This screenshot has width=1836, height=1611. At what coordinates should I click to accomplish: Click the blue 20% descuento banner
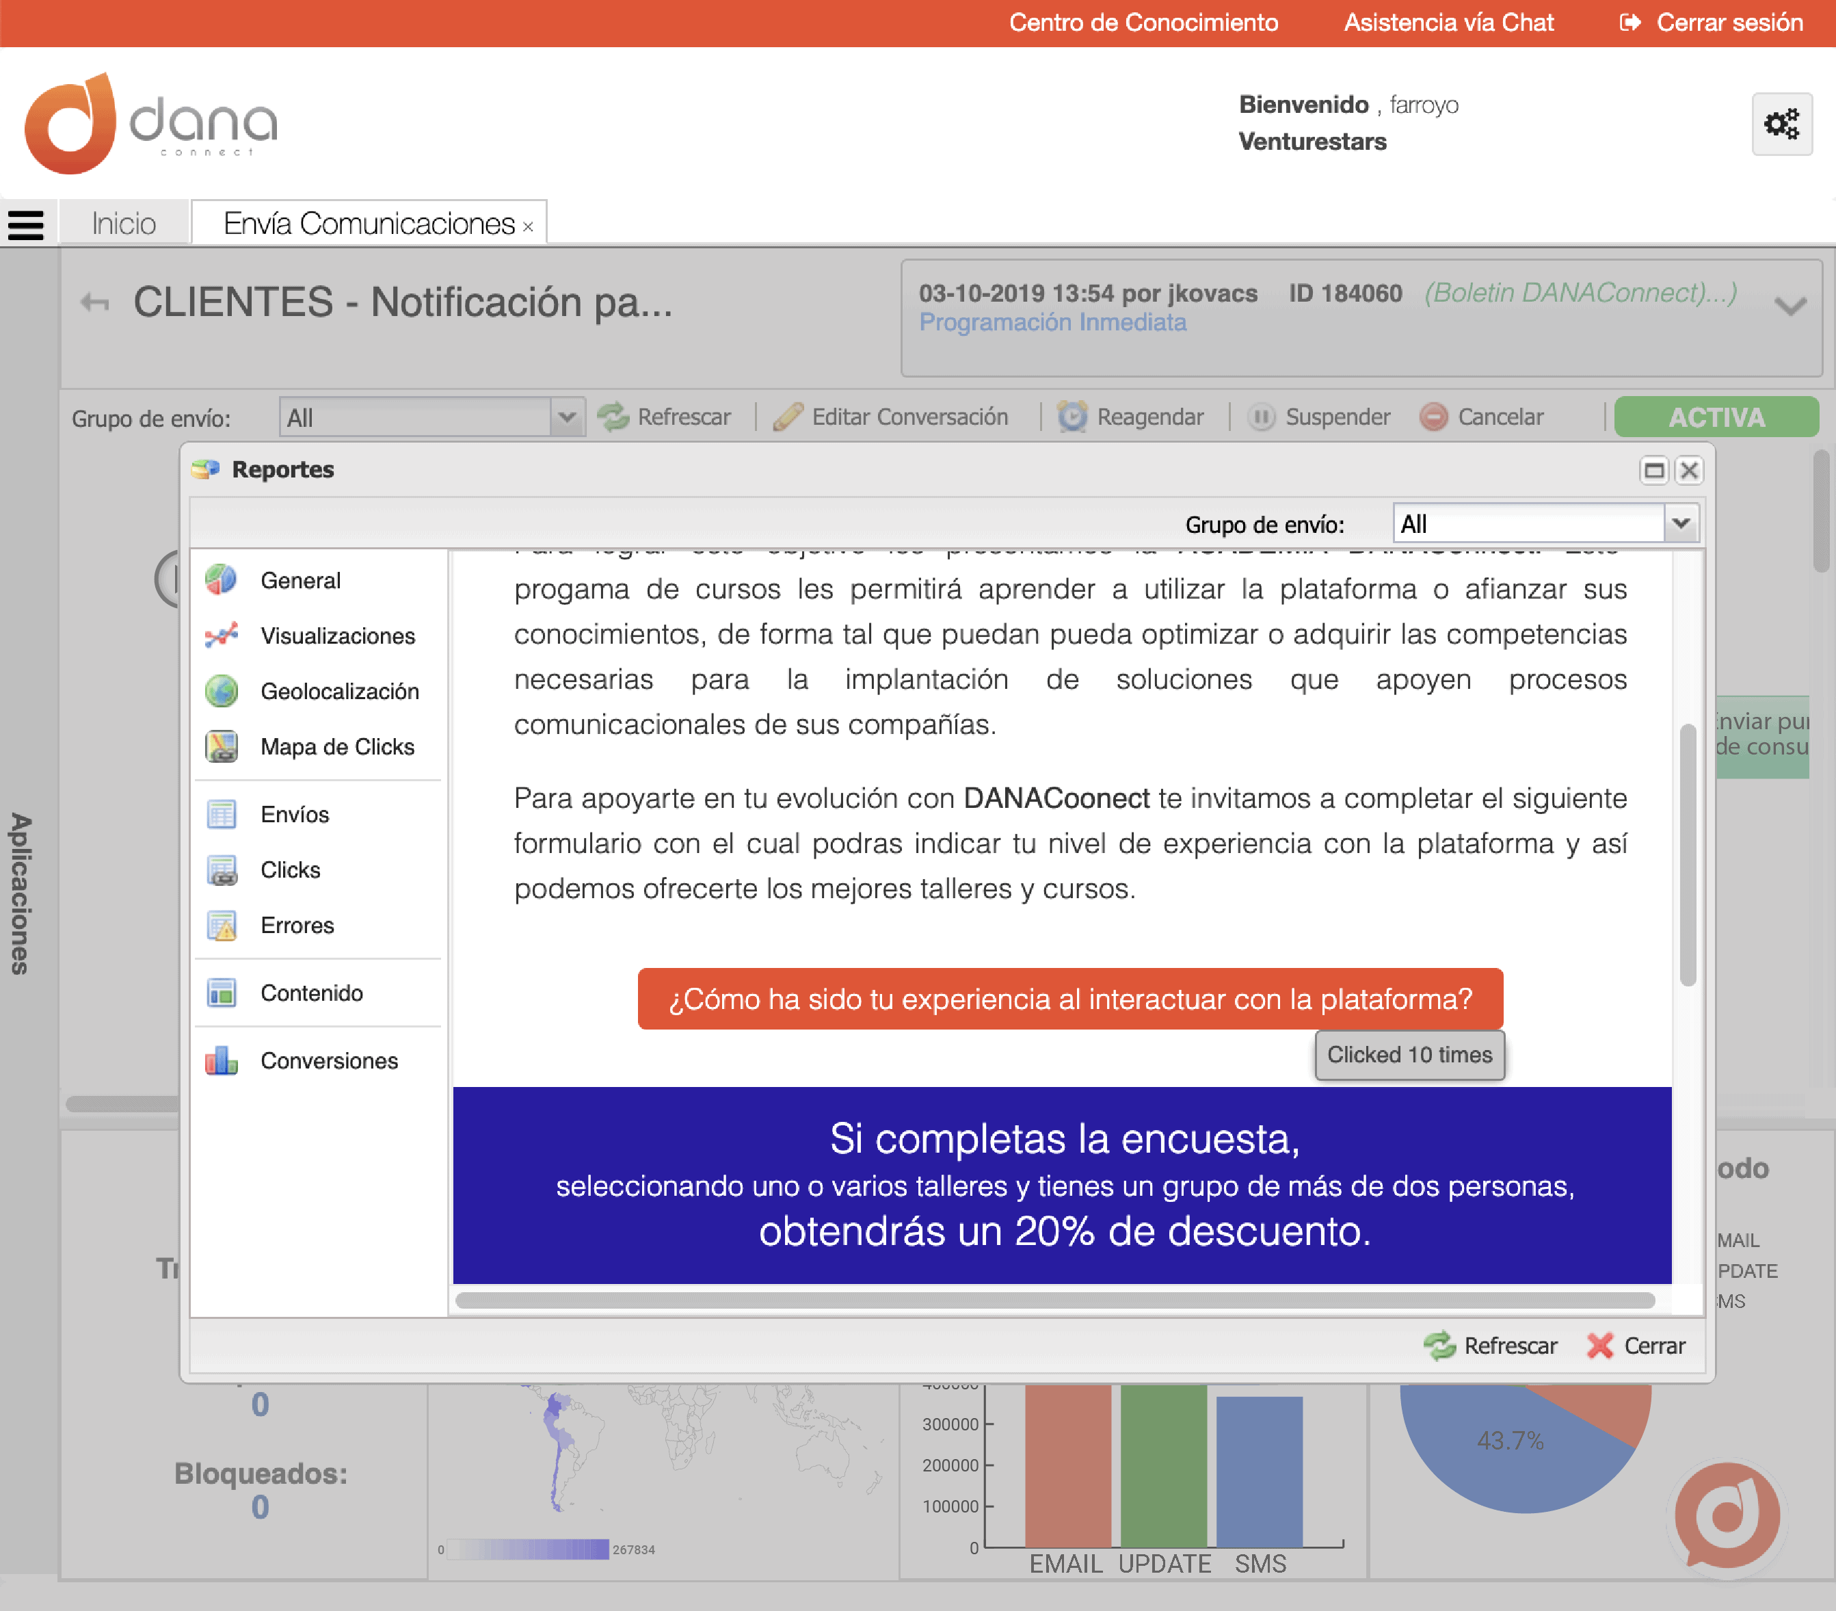[x=1062, y=1185]
